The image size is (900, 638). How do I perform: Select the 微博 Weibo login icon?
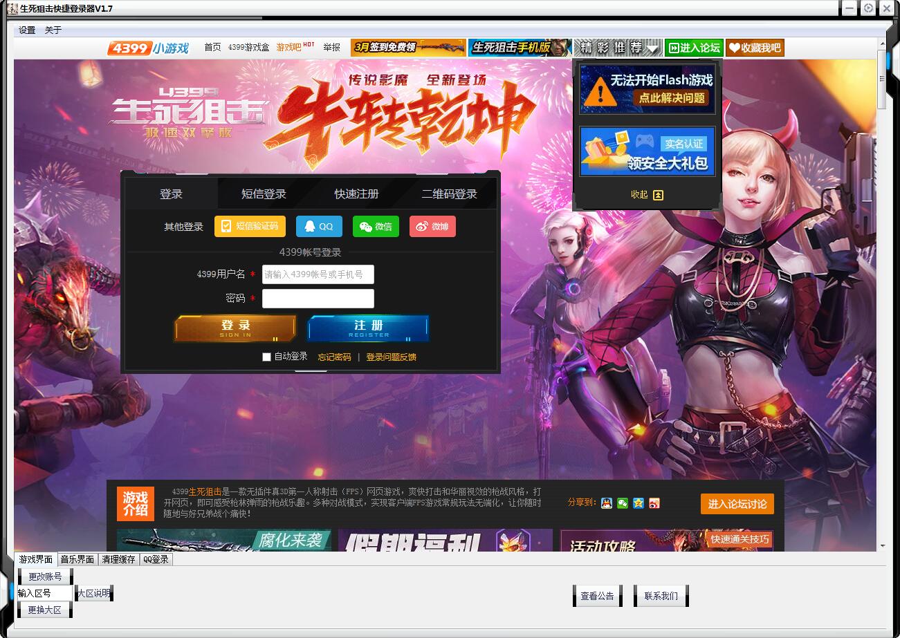point(432,226)
